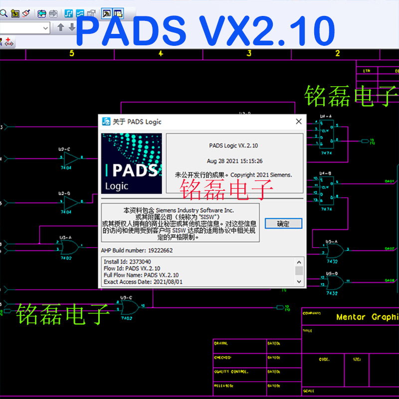Select the 'Exact Access Date: 2021/08/01' line
399x399 pixels.
tap(143, 282)
